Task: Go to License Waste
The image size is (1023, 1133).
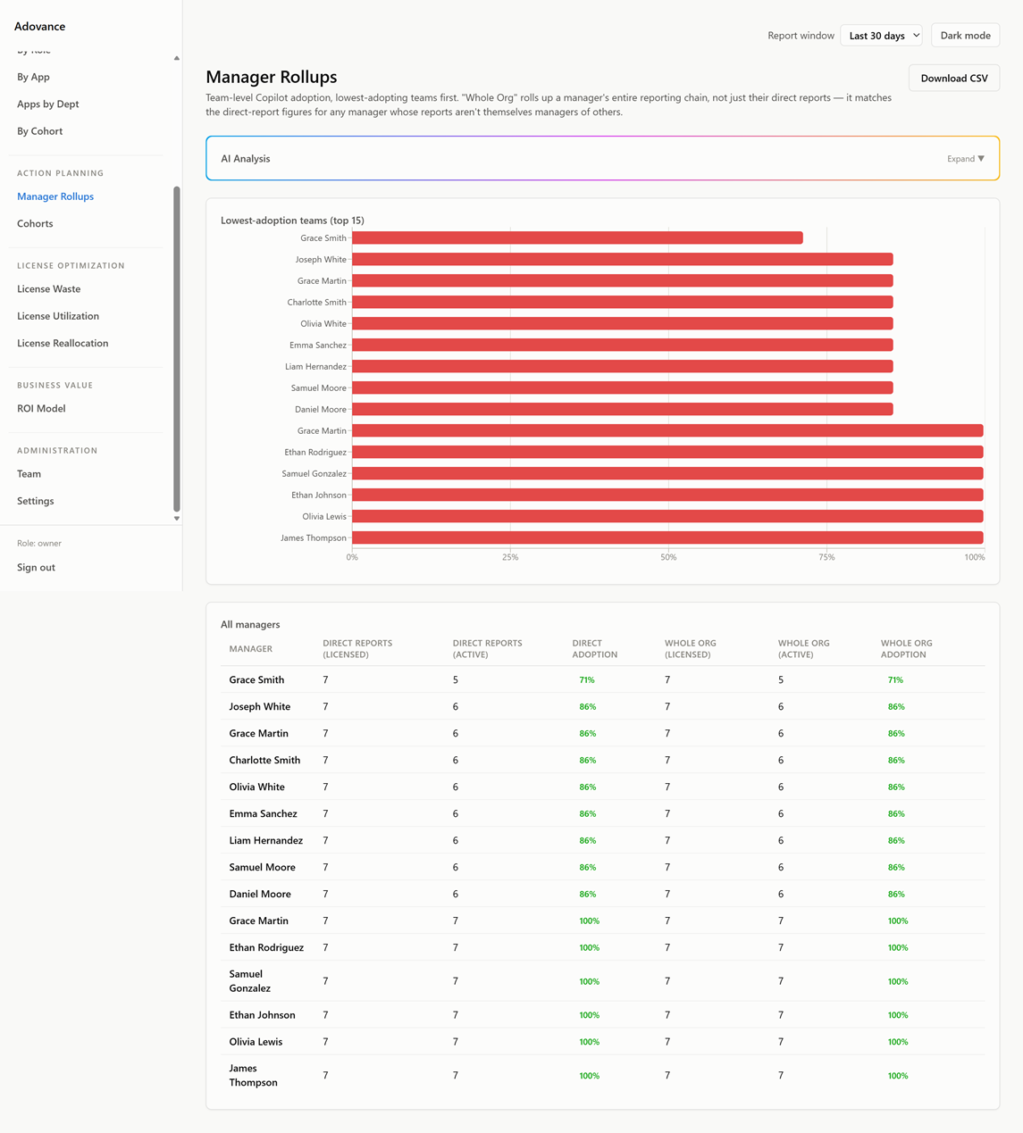Action: click(48, 289)
